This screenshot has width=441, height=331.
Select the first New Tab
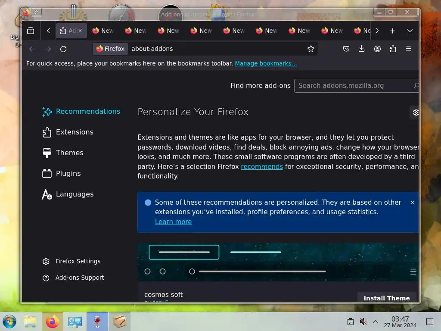click(x=103, y=31)
